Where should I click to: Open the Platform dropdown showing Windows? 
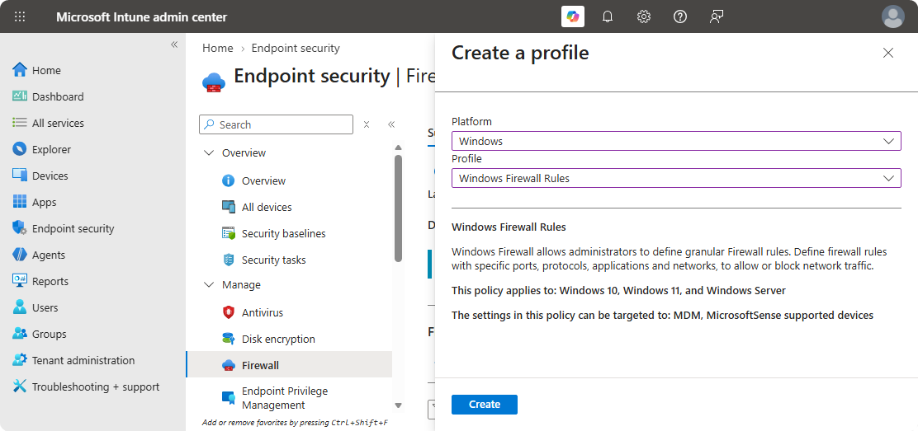tap(676, 141)
